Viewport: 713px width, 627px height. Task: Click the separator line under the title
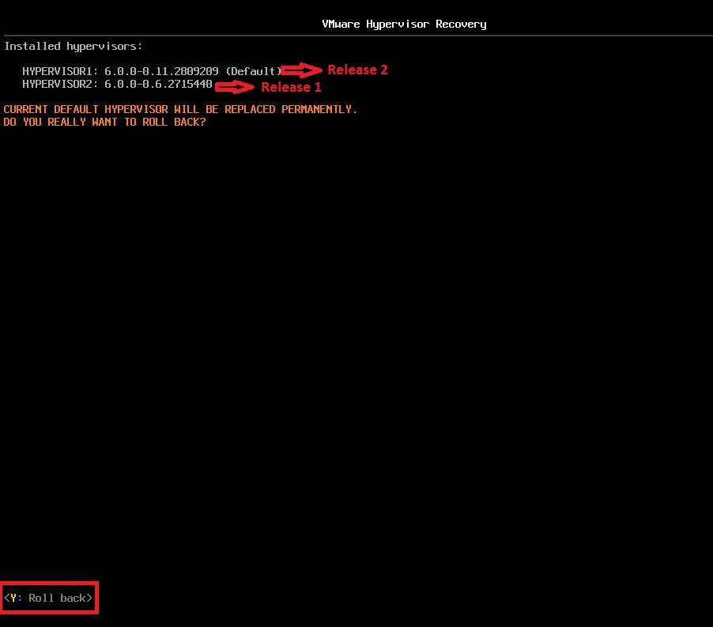point(356,35)
